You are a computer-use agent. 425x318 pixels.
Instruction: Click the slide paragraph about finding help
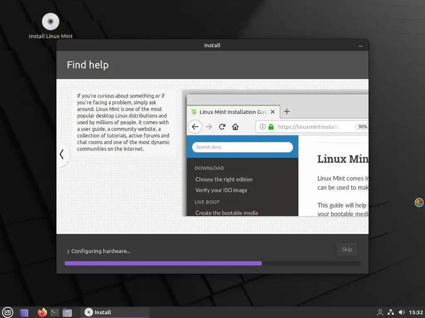[x=123, y=122]
